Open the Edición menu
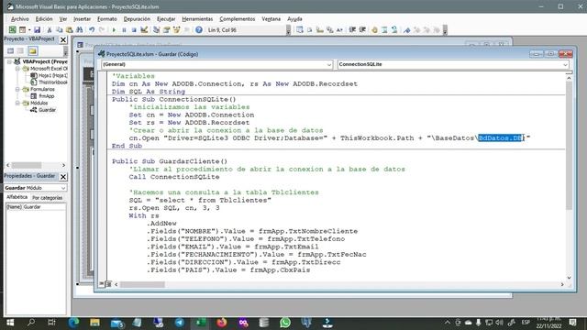587x330 pixels. tap(44, 18)
